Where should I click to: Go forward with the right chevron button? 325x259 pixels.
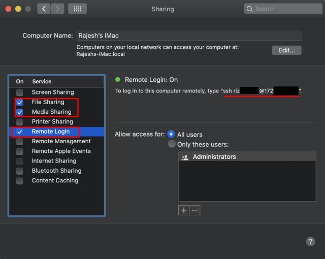click(x=57, y=9)
